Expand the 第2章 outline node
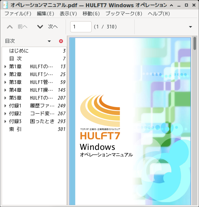 [x=5, y=74]
